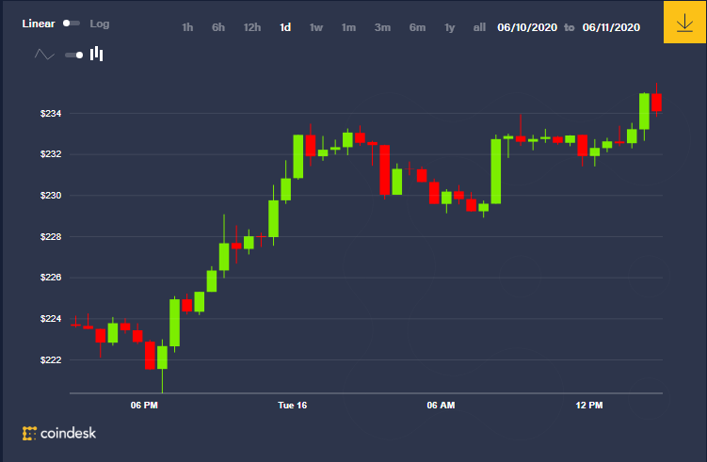This screenshot has height=462, width=707.
Task: Select the 12h time range
Action: [252, 27]
